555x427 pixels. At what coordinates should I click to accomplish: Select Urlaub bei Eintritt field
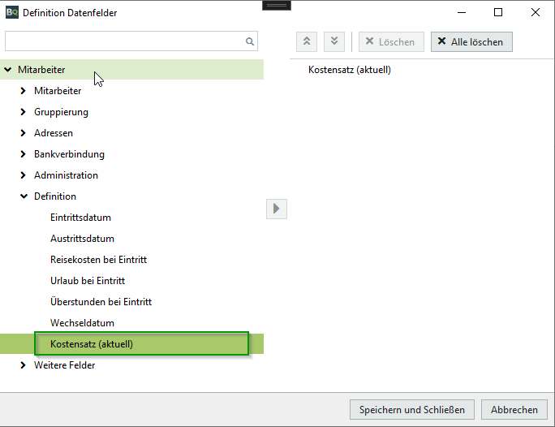coord(87,281)
